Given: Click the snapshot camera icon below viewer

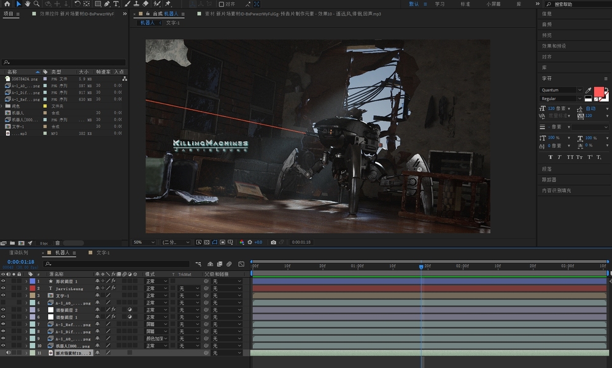Looking at the screenshot, I should (273, 242).
